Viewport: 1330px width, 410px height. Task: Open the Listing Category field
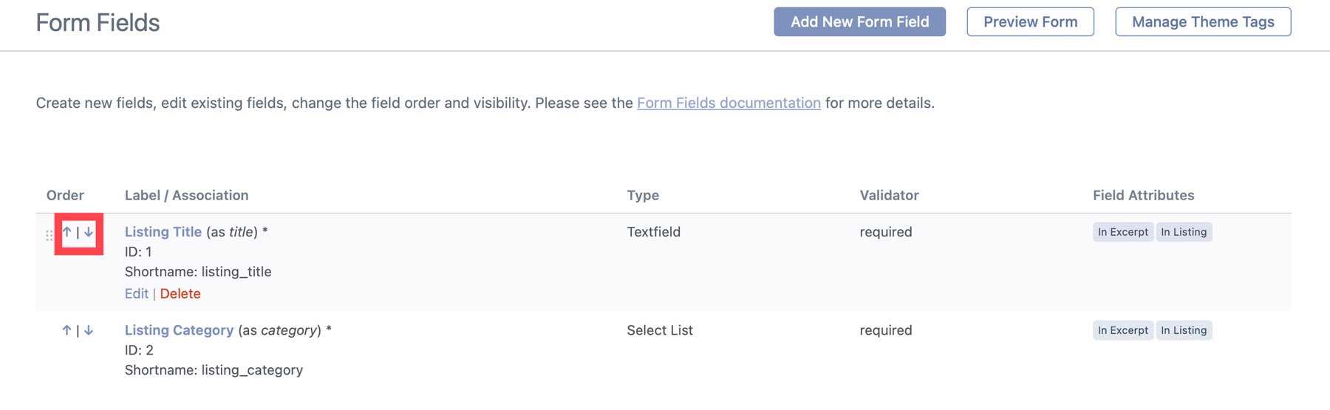[x=179, y=330]
